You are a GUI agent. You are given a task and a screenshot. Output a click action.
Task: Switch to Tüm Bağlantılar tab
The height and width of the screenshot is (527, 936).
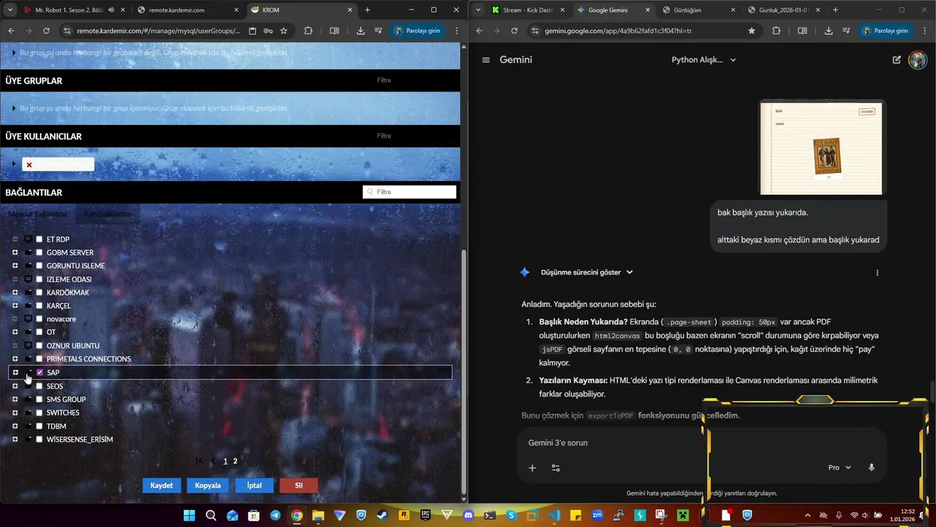(107, 214)
